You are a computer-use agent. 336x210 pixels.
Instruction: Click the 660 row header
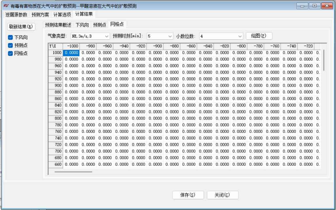pos(55,164)
